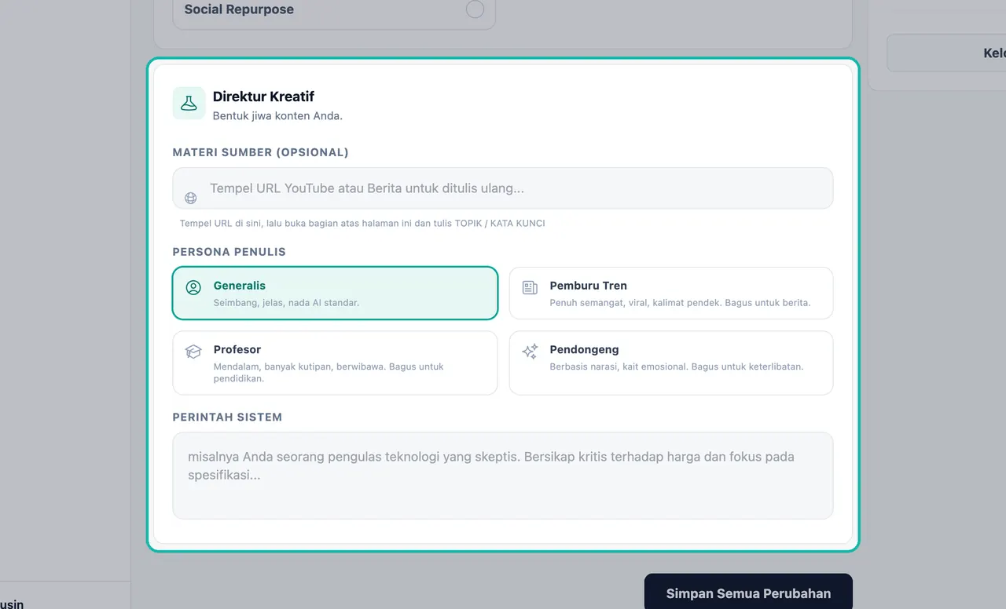Click the 'Penuh semangat, viral' description text

[680, 302]
